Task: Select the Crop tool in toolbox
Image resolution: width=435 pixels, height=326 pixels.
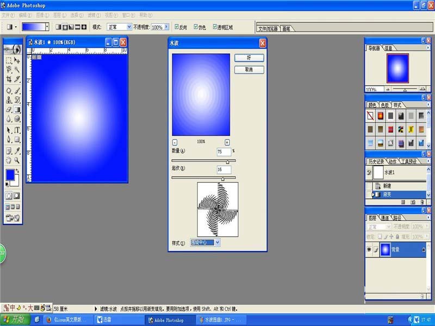Action: click(9, 79)
